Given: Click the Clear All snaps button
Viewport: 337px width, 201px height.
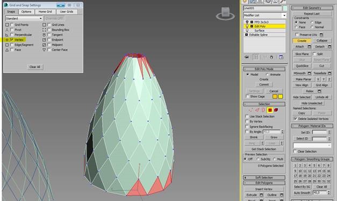Looking at the screenshot, I should [35, 67].
